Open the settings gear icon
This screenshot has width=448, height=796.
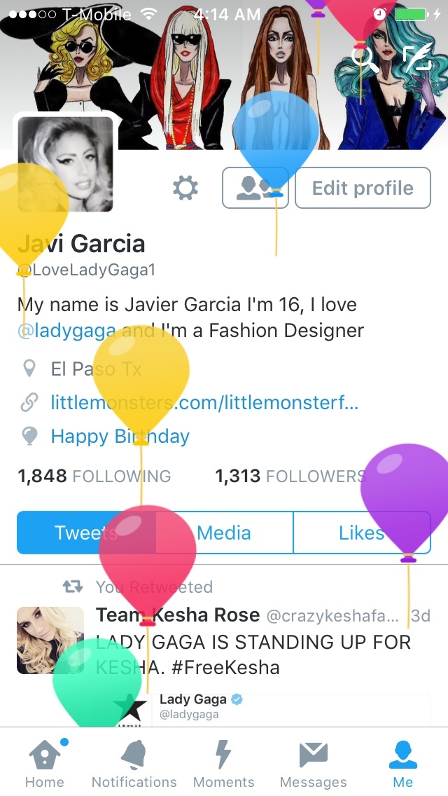point(185,188)
